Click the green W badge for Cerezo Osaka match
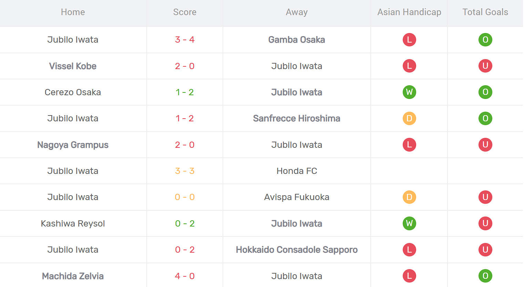 pyautogui.click(x=409, y=92)
